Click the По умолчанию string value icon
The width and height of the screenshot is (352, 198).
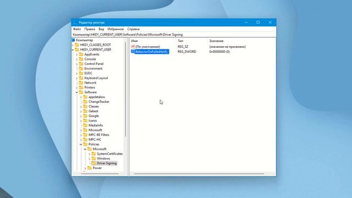click(133, 46)
